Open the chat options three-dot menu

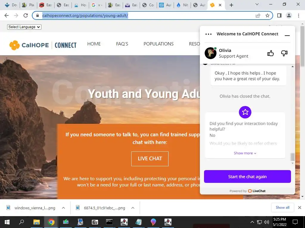[x=208, y=34]
